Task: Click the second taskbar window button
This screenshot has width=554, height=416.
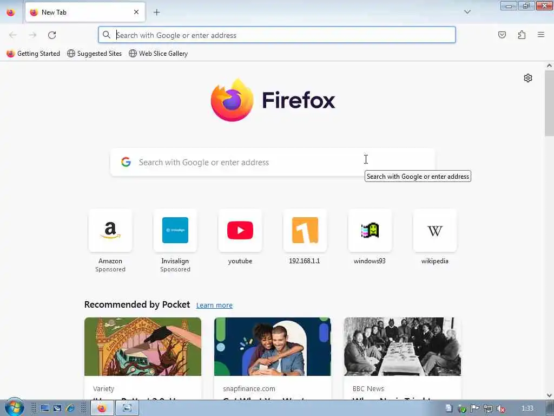Action: pos(127,408)
